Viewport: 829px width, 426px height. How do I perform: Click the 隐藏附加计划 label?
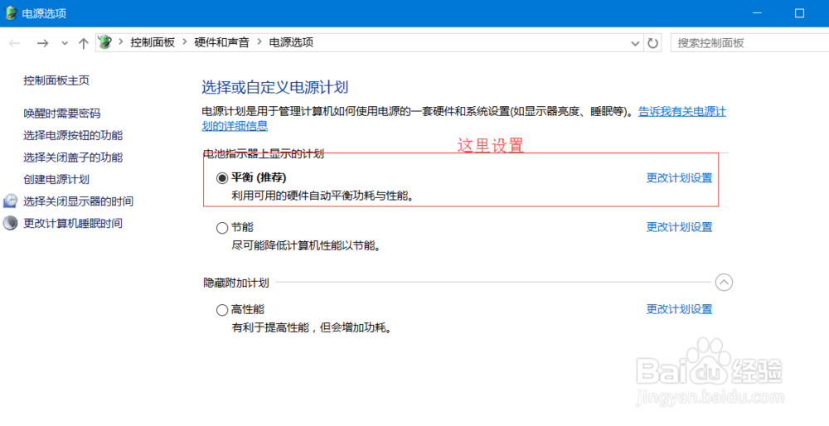[236, 283]
